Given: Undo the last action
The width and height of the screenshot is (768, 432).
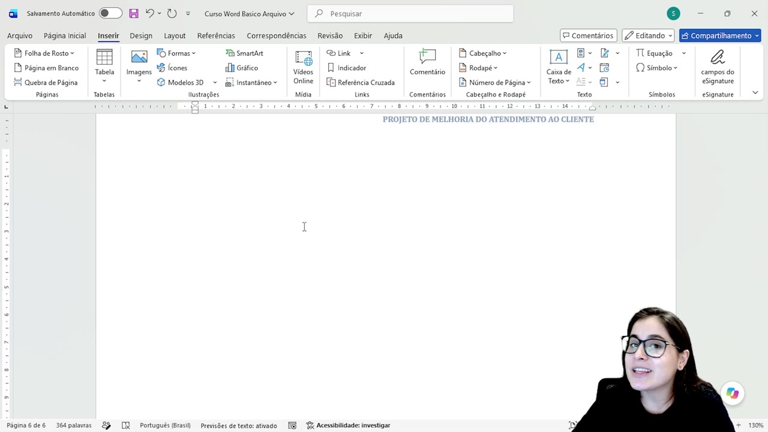Looking at the screenshot, I should coord(150,13).
